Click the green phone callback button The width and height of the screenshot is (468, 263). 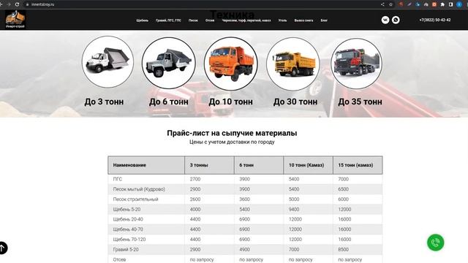tap(436, 243)
